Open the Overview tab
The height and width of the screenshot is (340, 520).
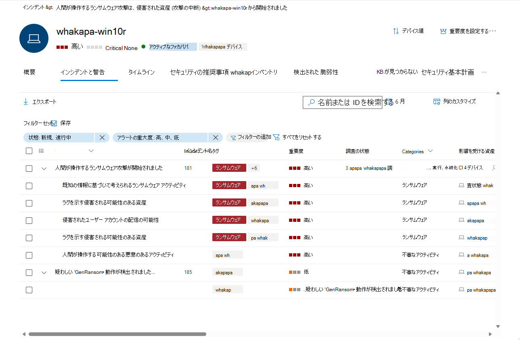(29, 72)
